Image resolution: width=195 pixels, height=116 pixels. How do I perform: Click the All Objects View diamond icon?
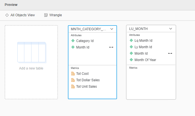7,15
